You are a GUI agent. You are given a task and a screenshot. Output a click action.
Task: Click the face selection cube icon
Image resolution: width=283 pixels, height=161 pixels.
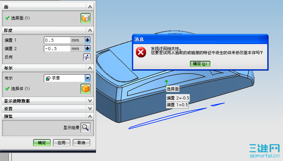[86, 18]
